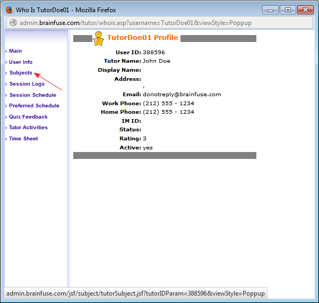Show the Tutor Activities page
Screen dimensions: 319x303
28,128
